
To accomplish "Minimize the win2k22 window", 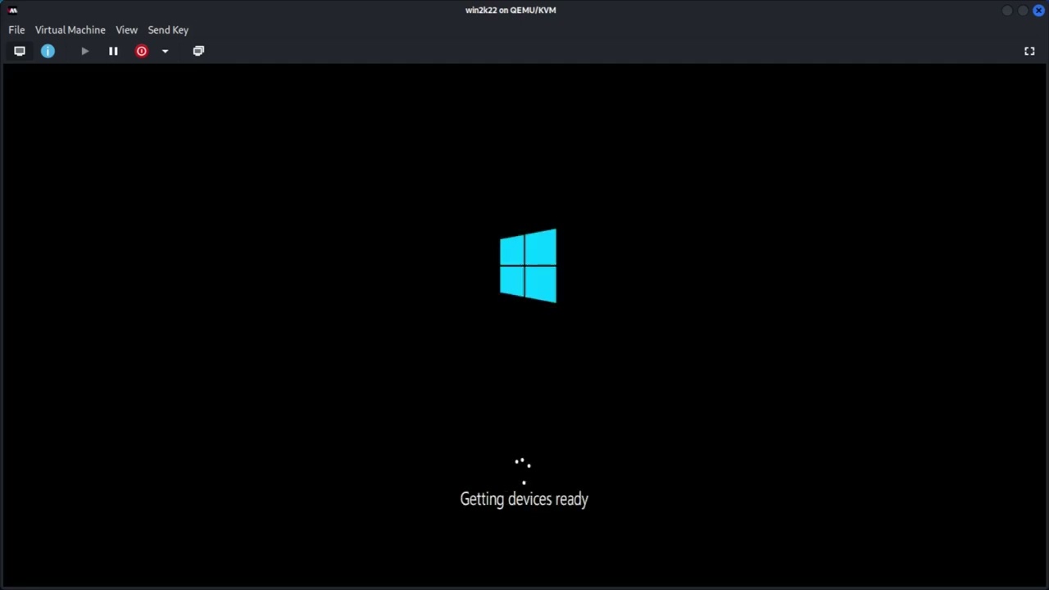I will [1007, 10].
